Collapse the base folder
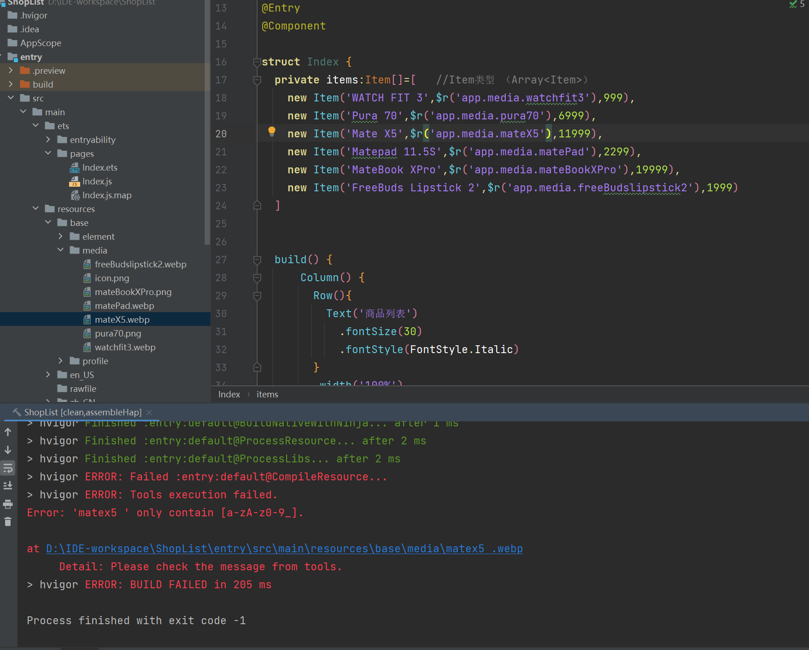809x650 pixels. [x=48, y=223]
